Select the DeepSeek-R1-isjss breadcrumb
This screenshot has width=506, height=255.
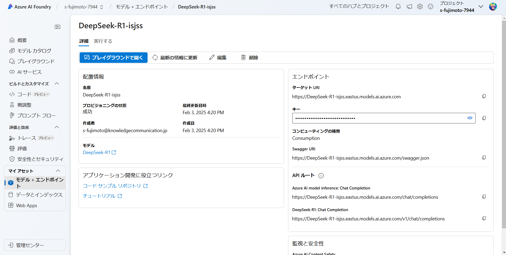pyautogui.click(x=197, y=7)
